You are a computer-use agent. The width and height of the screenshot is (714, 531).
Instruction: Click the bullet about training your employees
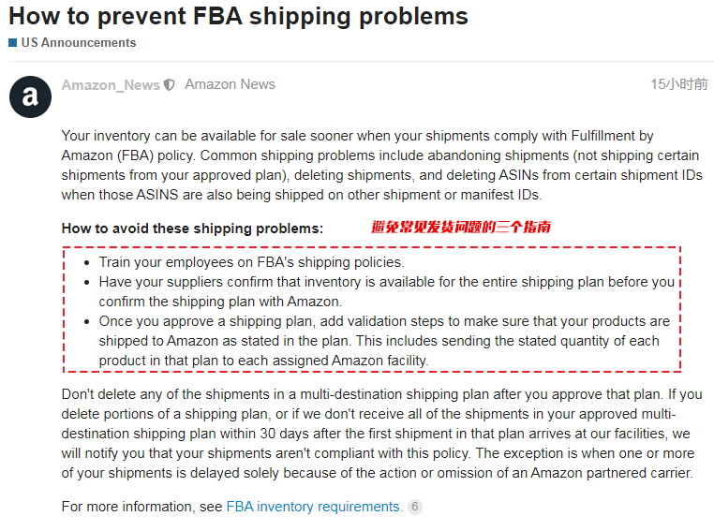pos(251,262)
